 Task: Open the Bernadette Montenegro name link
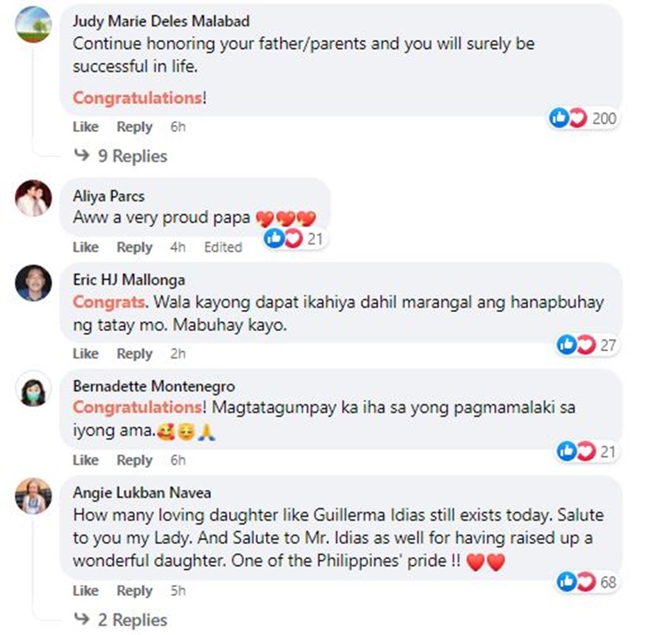154,386
